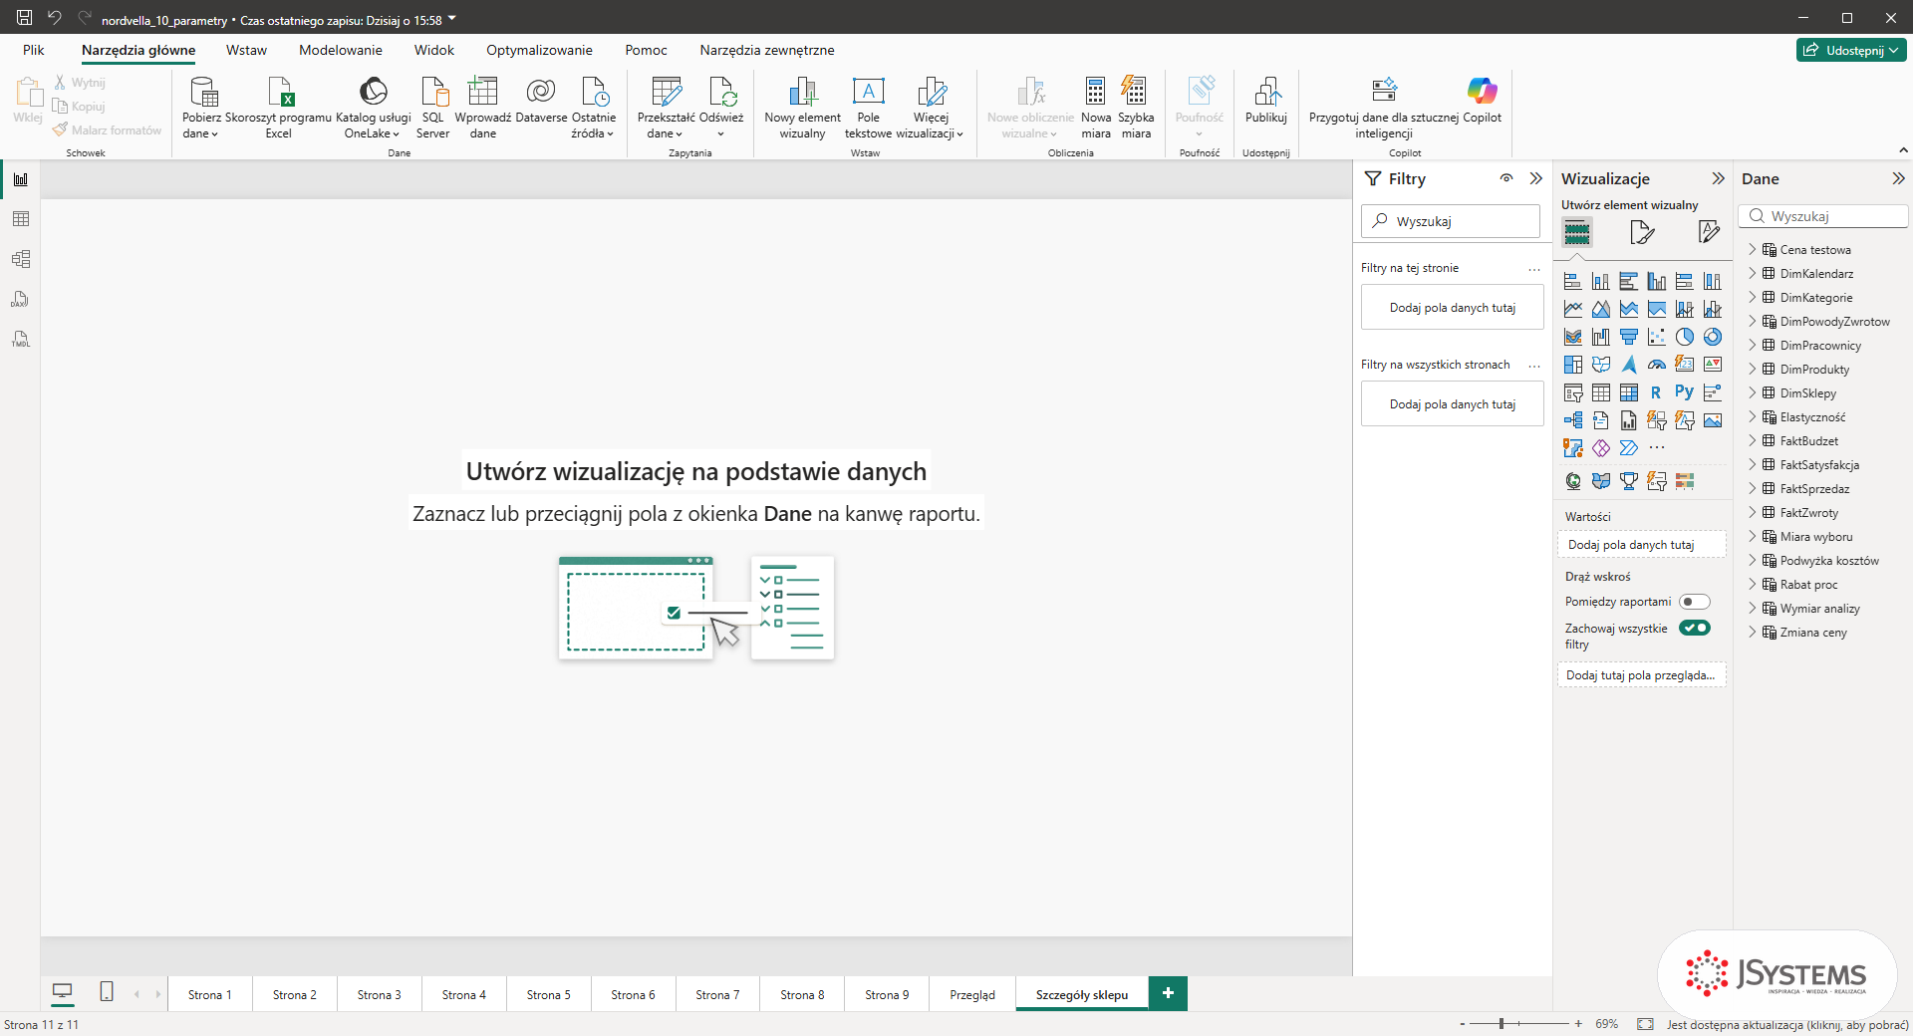Open the Modelowanie ribbon tab
Viewport: 1913px width, 1036px height.
[x=341, y=50]
